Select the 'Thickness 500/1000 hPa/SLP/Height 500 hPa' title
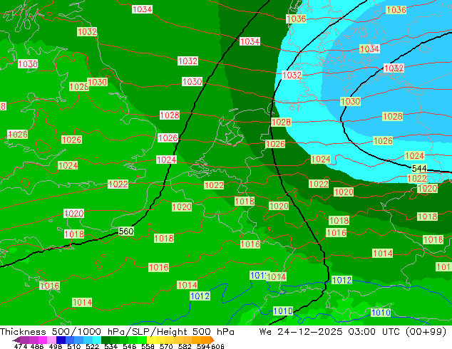The image size is (452, 349). tap(117, 332)
